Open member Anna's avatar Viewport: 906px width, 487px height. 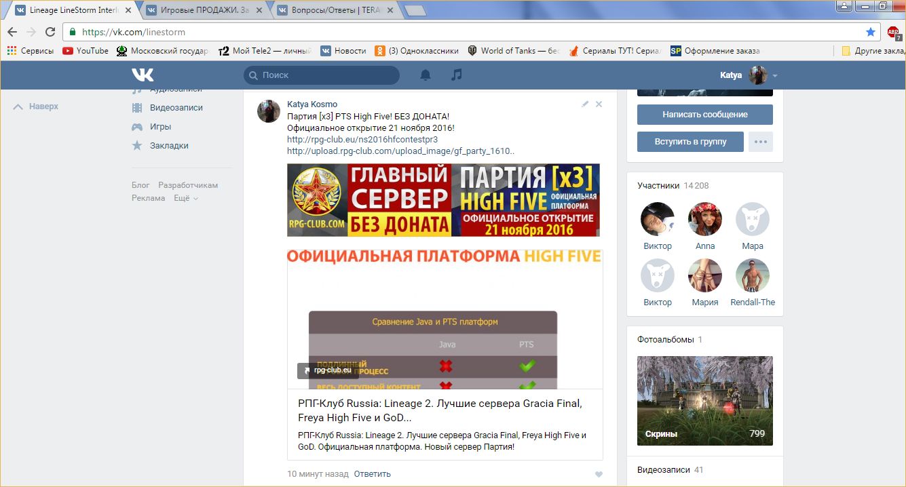pyautogui.click(x=705, y=219)
